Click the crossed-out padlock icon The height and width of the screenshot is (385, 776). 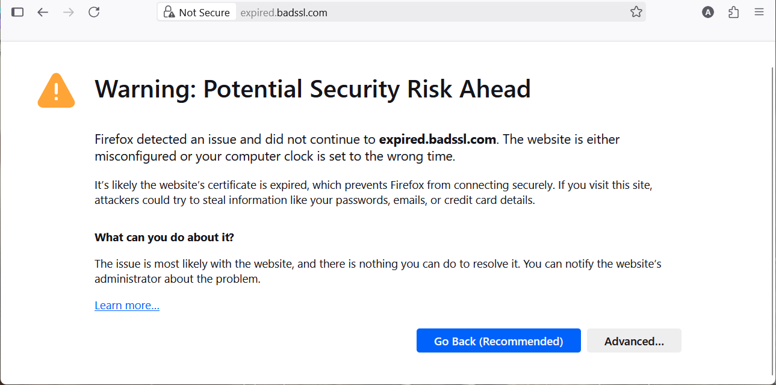coord(169,12)
